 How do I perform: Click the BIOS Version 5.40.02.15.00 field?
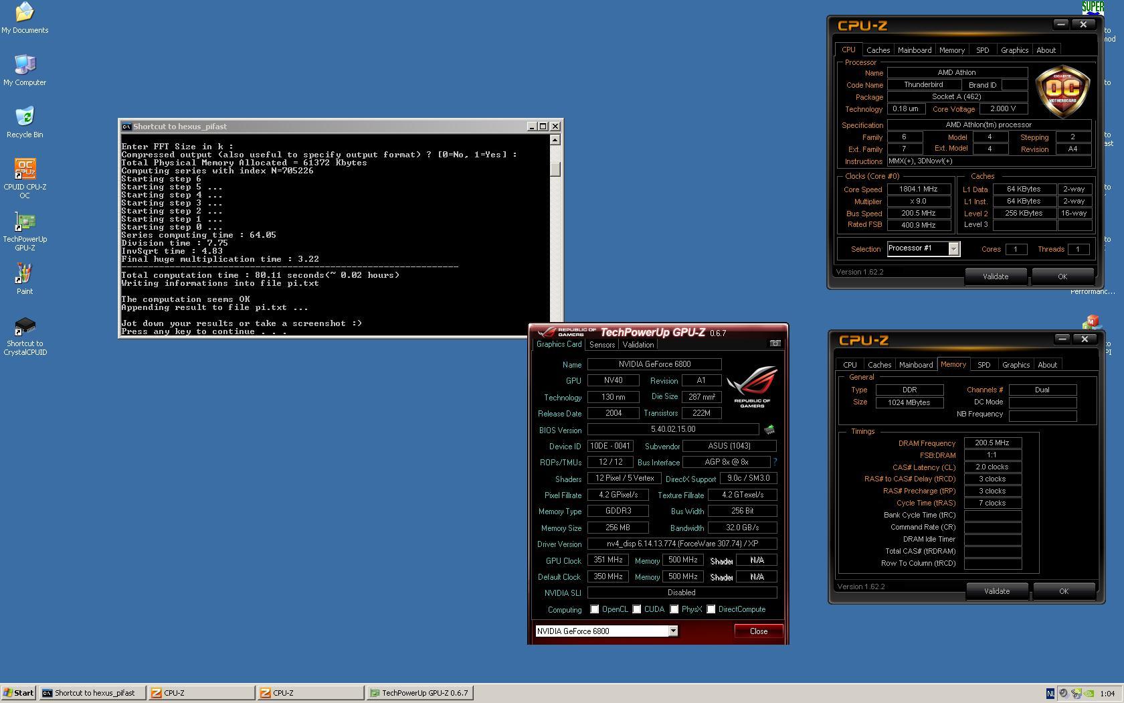tap(673, 429)
